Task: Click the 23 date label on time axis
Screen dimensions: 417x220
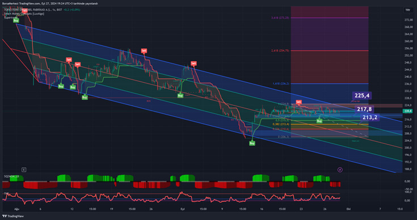Action: coord(301,209)
